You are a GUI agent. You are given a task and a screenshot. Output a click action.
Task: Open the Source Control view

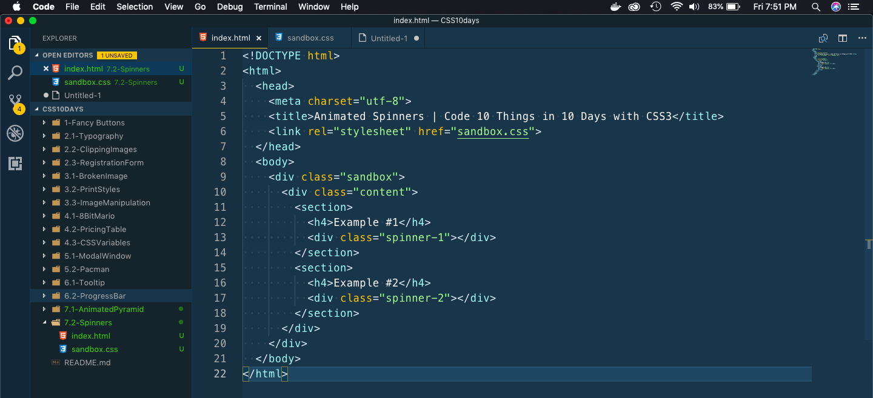click(15, 104)
